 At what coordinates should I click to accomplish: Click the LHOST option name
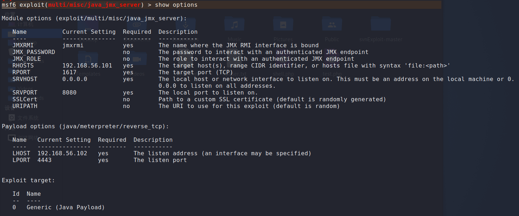click(21, 153)
